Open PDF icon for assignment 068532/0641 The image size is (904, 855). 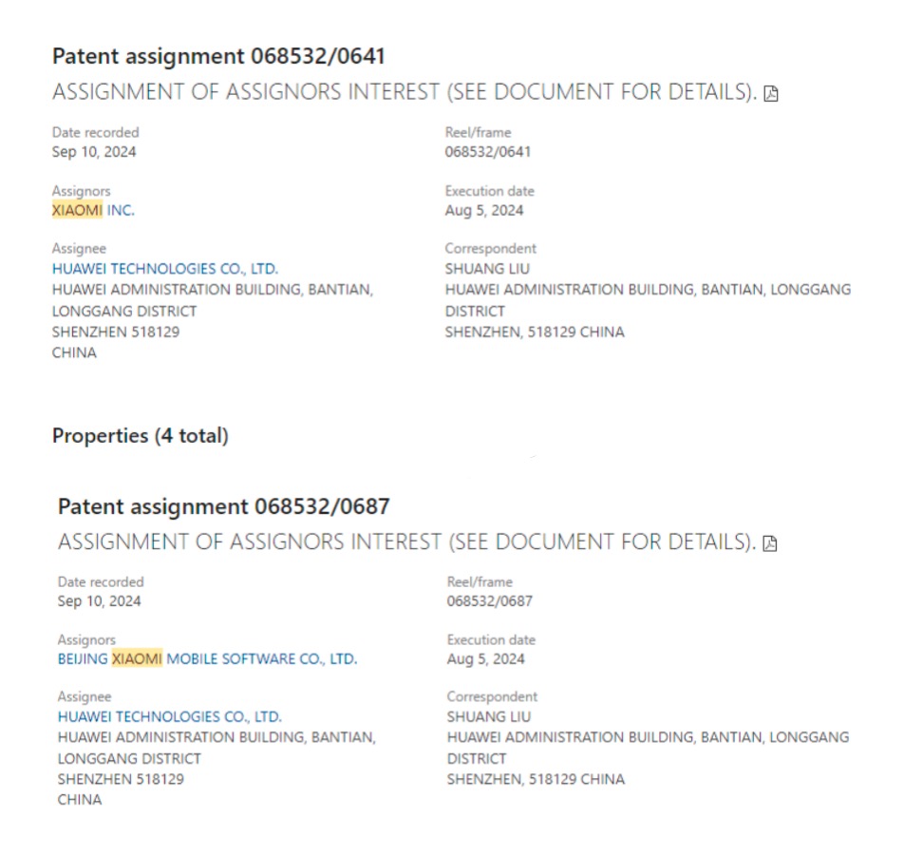(x=771, y=94)
